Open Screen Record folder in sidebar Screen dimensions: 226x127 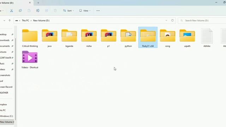point(7,87)
